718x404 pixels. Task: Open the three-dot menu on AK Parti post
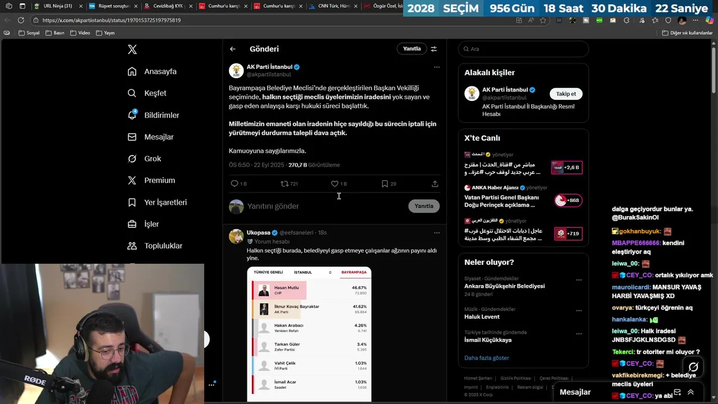436,67
